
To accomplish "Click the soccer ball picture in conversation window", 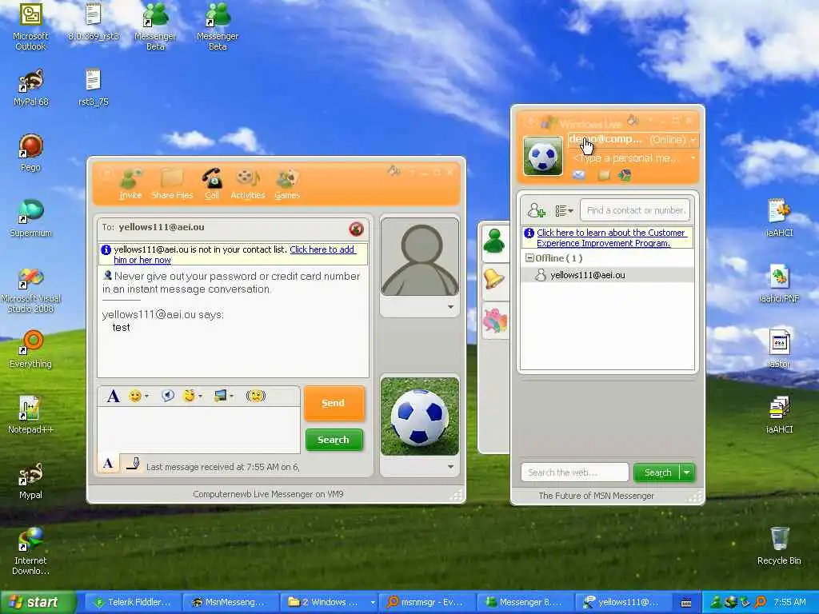I will pyautogui.click(x=420, y=417).
